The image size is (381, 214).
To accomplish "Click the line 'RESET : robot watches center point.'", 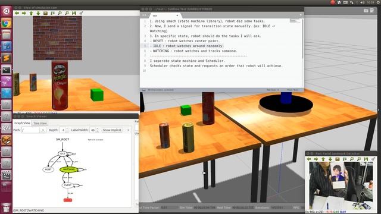I will tap(185, 41).
